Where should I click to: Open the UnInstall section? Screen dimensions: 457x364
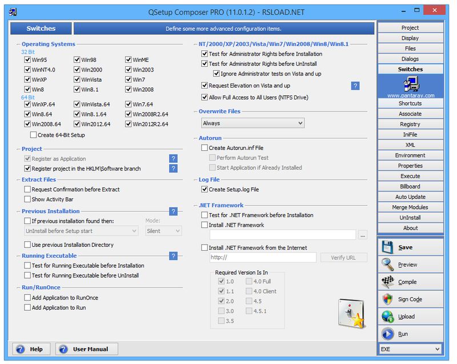tap(410, 218)
